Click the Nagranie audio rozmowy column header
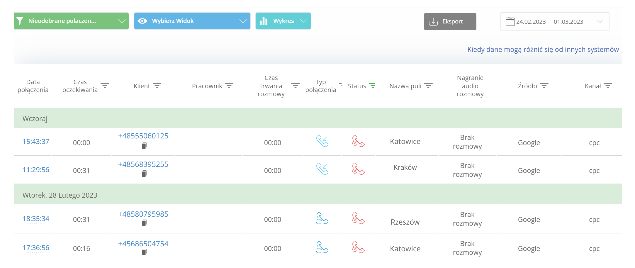This screenshot has height=268, width=635. click(x=470, y=86)
